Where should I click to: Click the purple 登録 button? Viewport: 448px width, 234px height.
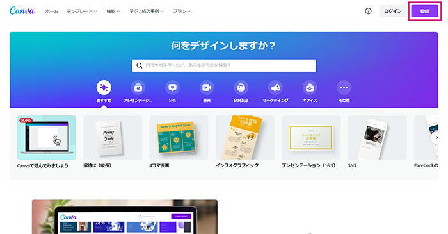(x=424, y=11)
